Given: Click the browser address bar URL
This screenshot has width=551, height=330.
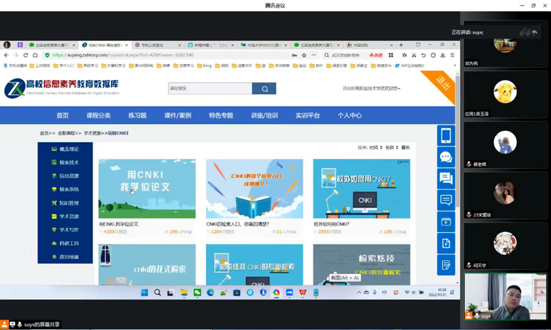Looking at the screenshot, I should pyautogui.click(x=123, y=55).
